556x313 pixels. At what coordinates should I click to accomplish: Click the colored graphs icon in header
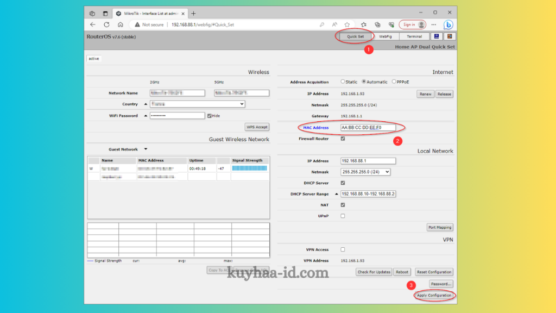[450, 36]
